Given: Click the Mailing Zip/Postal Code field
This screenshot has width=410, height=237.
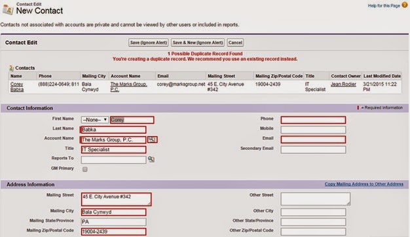Looking at the screenshot, I should [x=113, y=232].
